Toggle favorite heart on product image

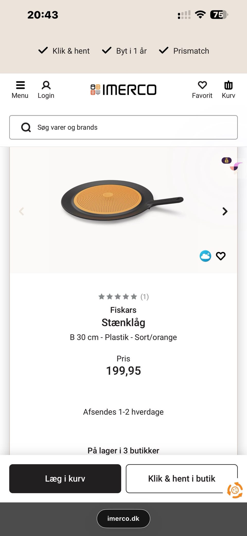221,256
